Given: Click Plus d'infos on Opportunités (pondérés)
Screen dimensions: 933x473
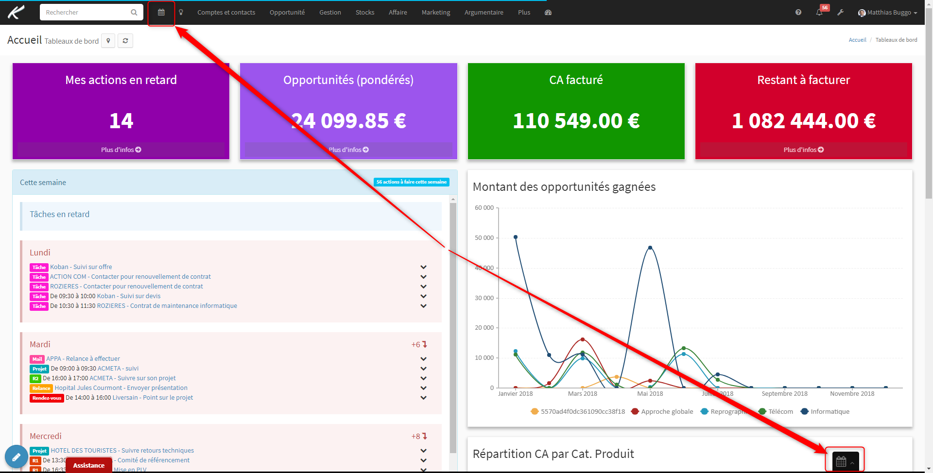Looking at the screenshot, I should coord(348,150).
